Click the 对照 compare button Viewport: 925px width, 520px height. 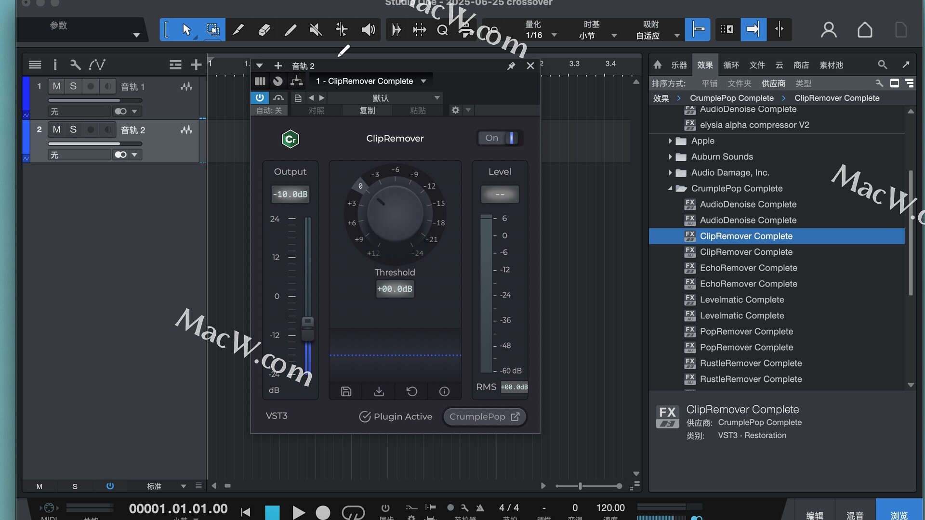click(316, 110)
